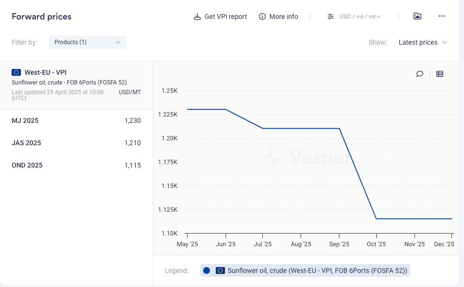Click the blue legend color dot
This screenshot has width=464, height=287.
tap(207, 270)
